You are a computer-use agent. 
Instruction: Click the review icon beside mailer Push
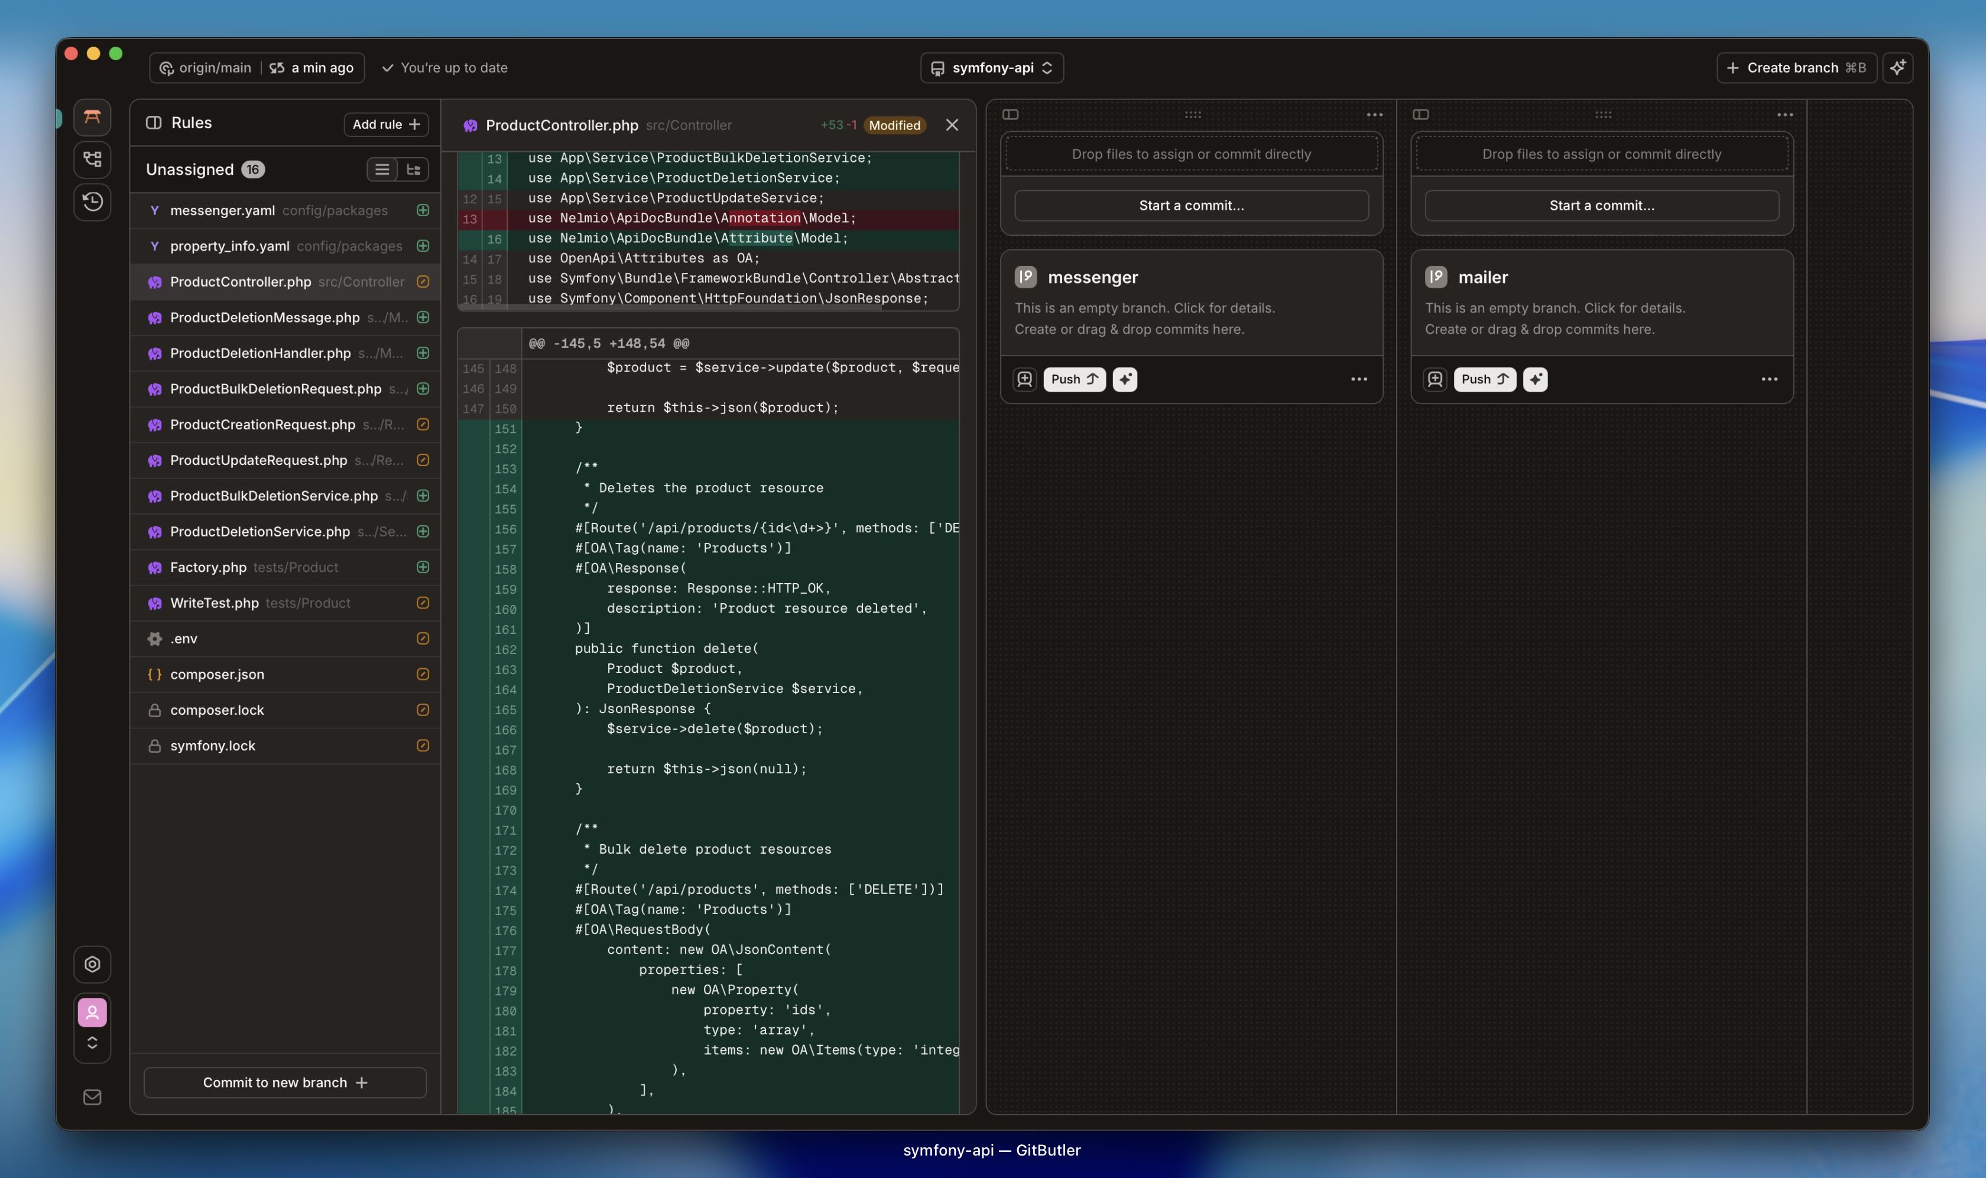click(x=1434, y=379)
